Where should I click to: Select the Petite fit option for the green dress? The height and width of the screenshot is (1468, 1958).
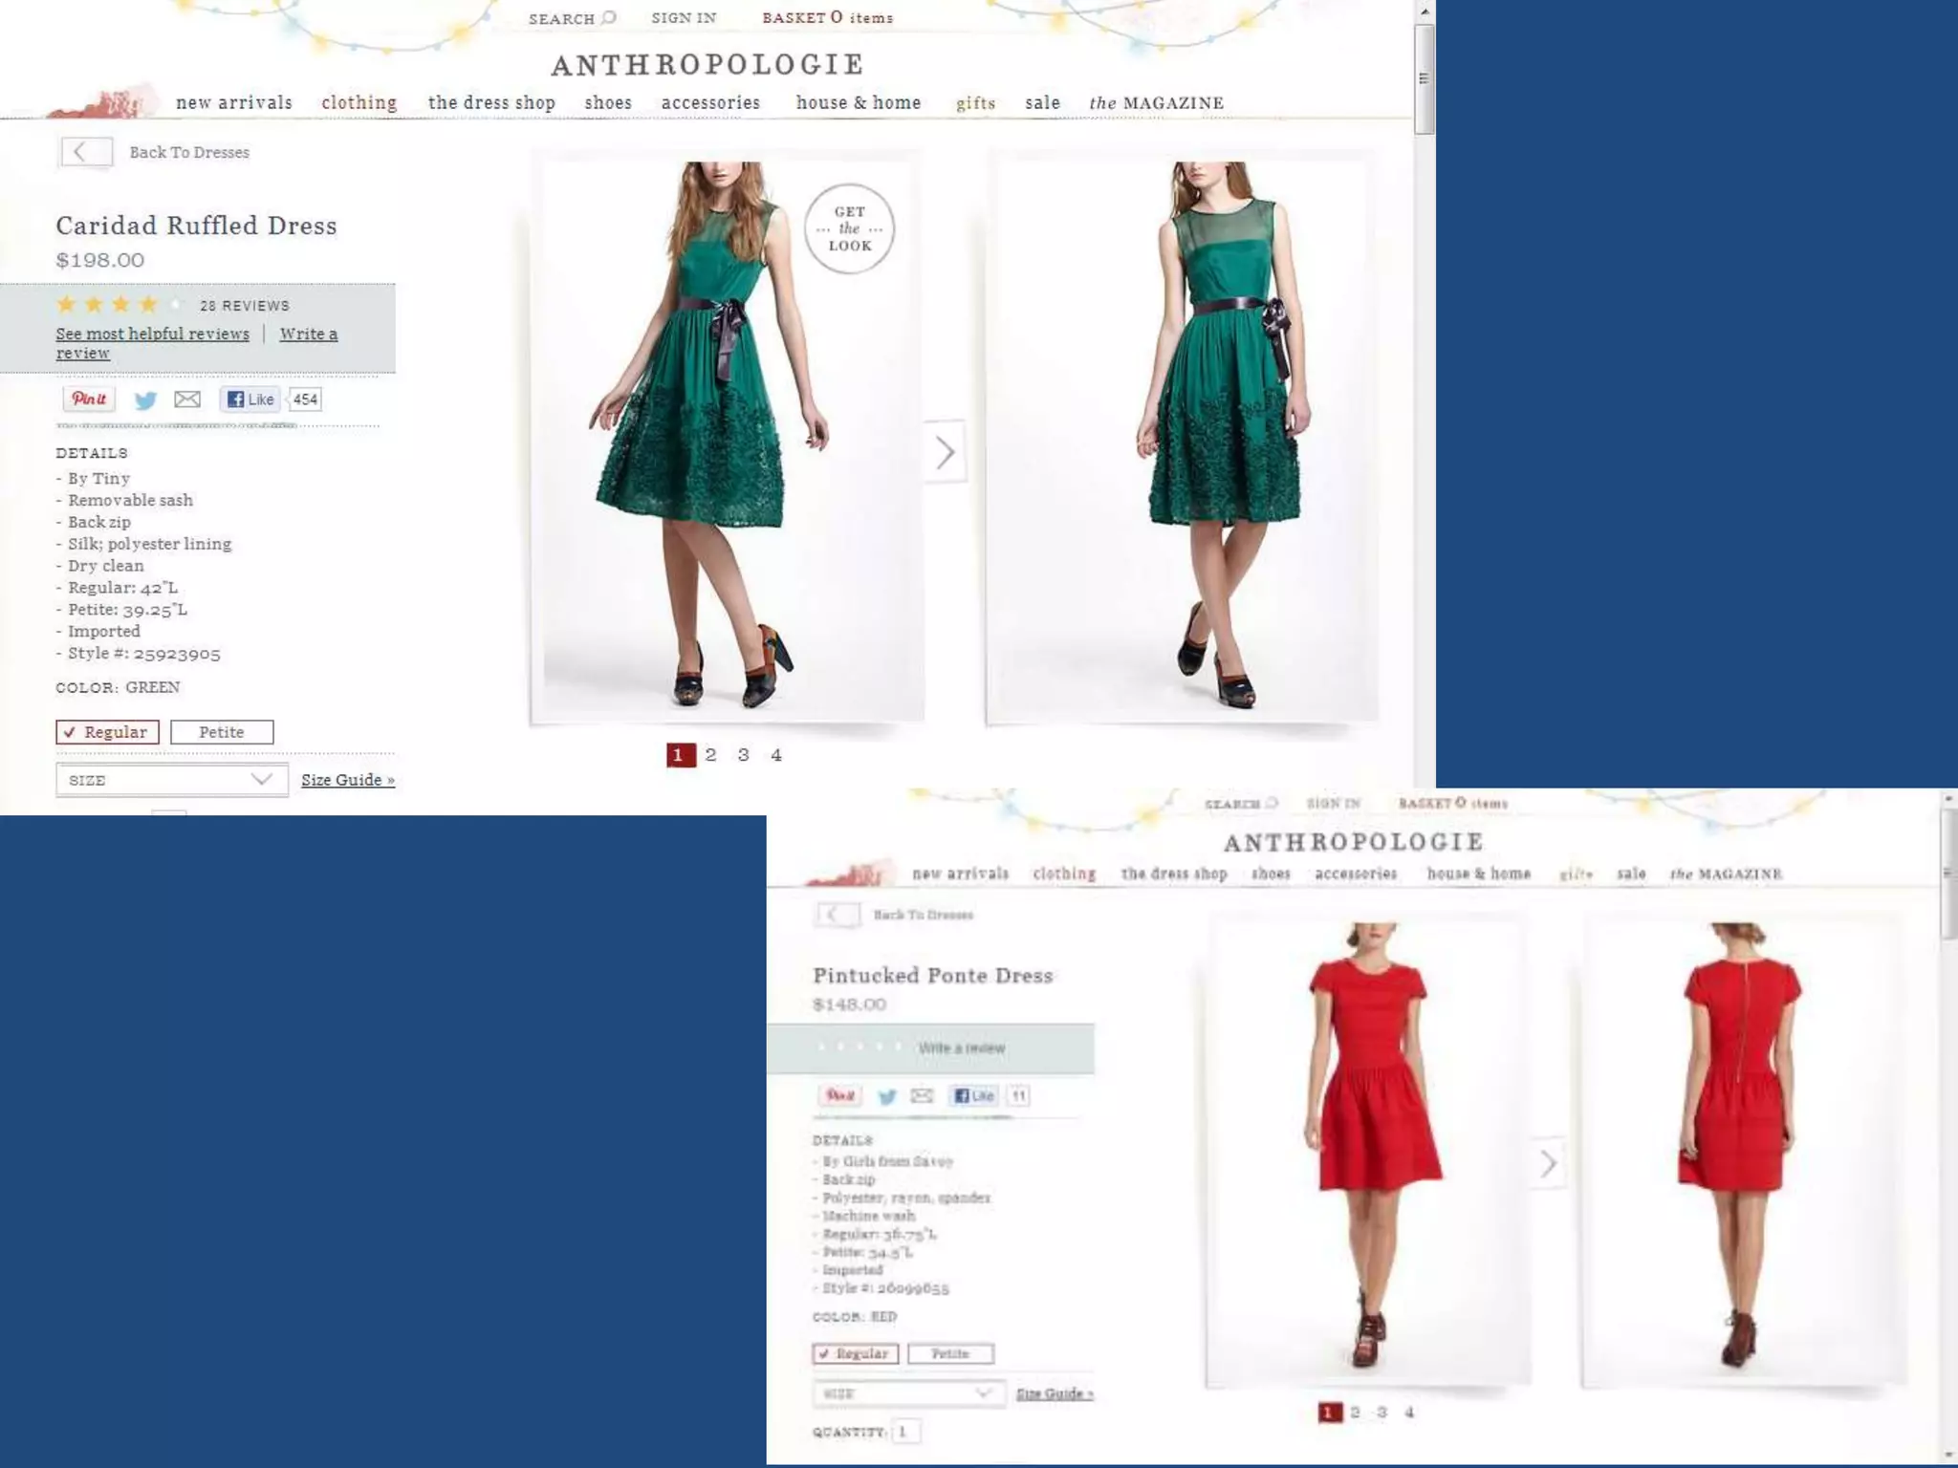tap(222, 732)
